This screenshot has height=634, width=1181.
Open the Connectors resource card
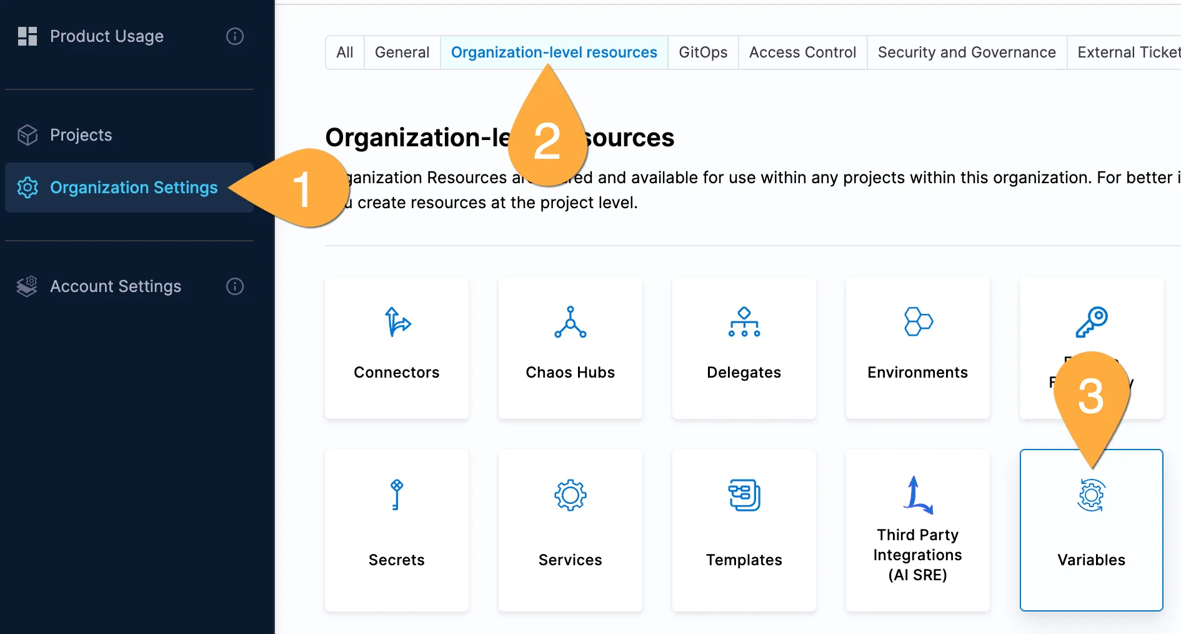pos(396,348)
